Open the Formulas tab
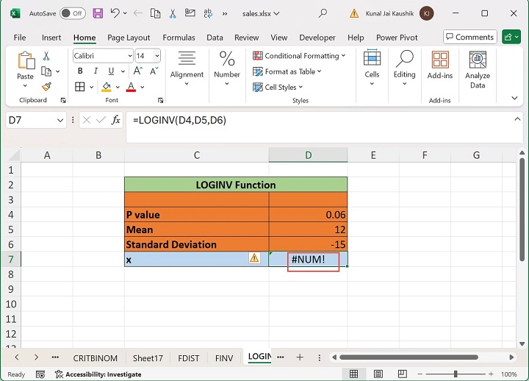The height and width of the screenshot is (381, 529). coord(179,38)
